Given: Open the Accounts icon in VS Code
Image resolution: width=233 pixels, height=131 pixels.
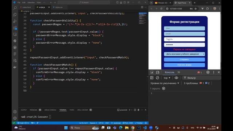Looking at the screenshot, I should click(x=15, y=112).
